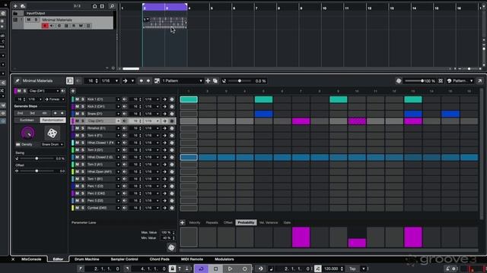Click the Kick 1 lane settings circle icon
This screenshot has height=273, width=487.
tap(172, 99)
